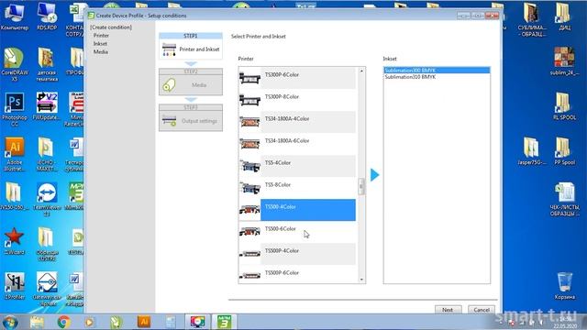
Task: Open the sublim_24 desktop file
Action: (x=565, y=61)
